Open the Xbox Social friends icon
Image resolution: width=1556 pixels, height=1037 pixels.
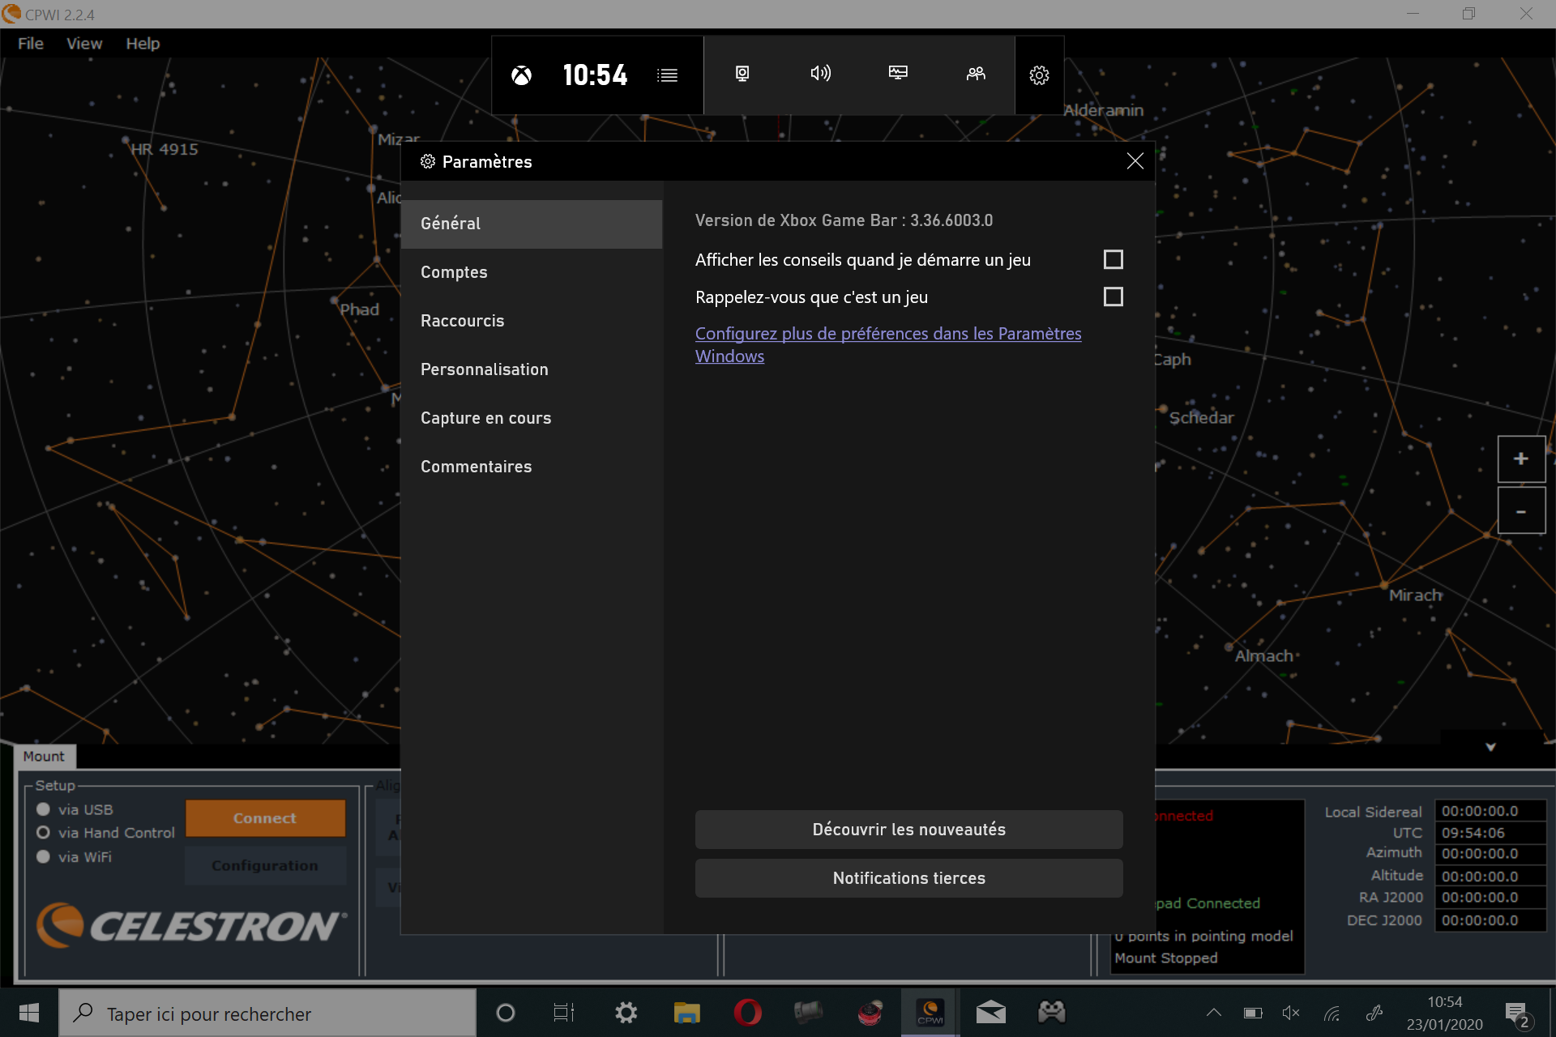pos(976,74)
